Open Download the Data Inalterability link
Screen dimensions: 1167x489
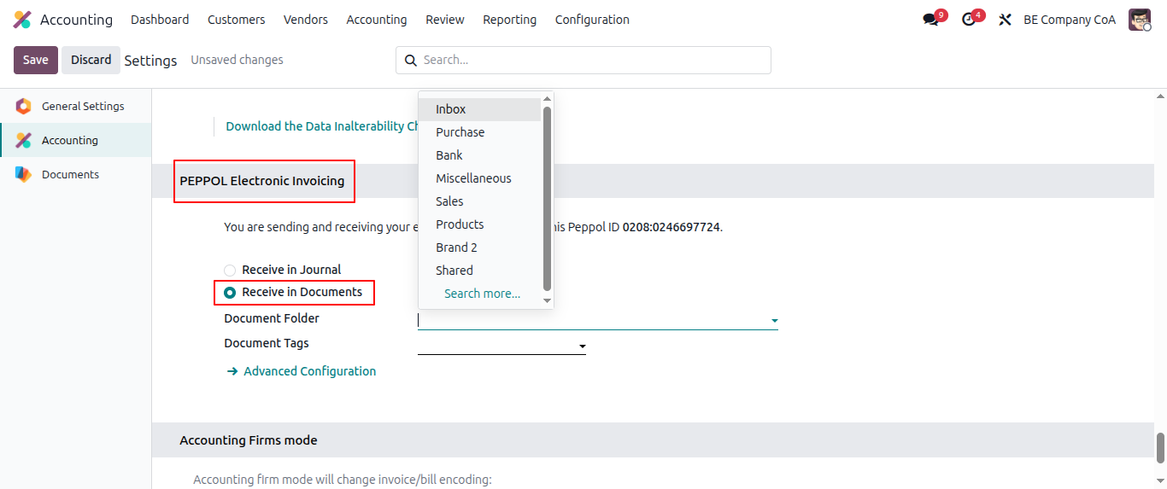tap(321, 126)
